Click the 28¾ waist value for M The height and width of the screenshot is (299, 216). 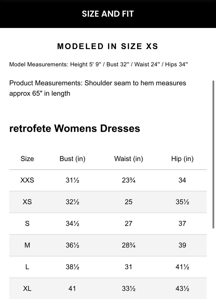pyautogui.click(x=129, y=245)
